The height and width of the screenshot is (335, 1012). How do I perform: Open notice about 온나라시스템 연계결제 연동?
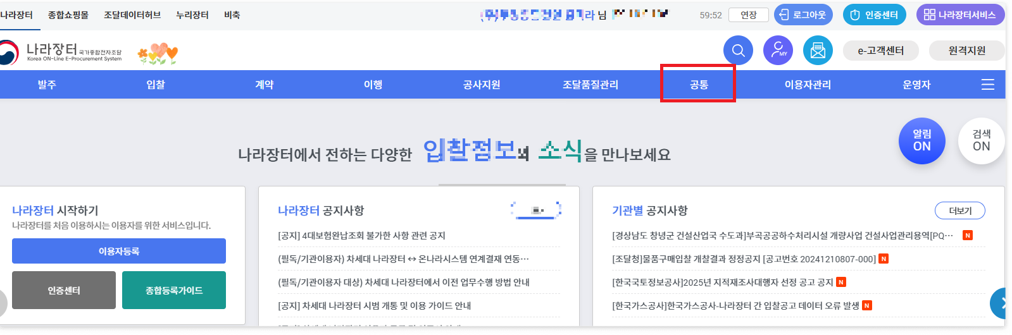[x=403, y=259]
